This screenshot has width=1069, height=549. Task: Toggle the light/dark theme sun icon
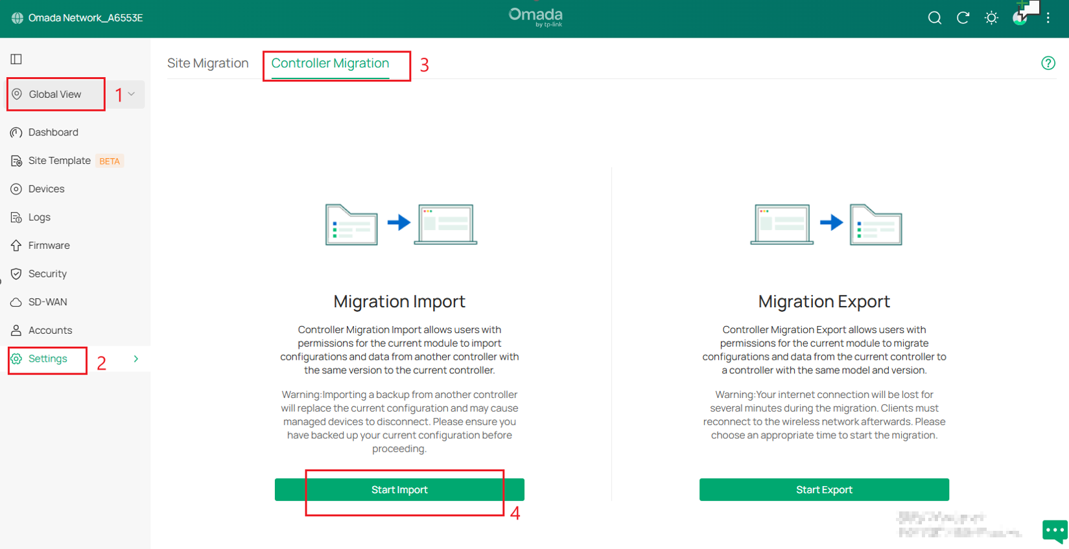click(x=991, y=18)
